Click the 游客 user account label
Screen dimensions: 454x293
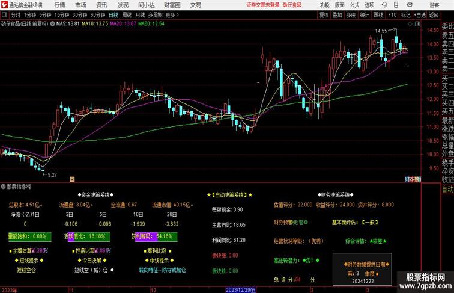coord(434,5)
